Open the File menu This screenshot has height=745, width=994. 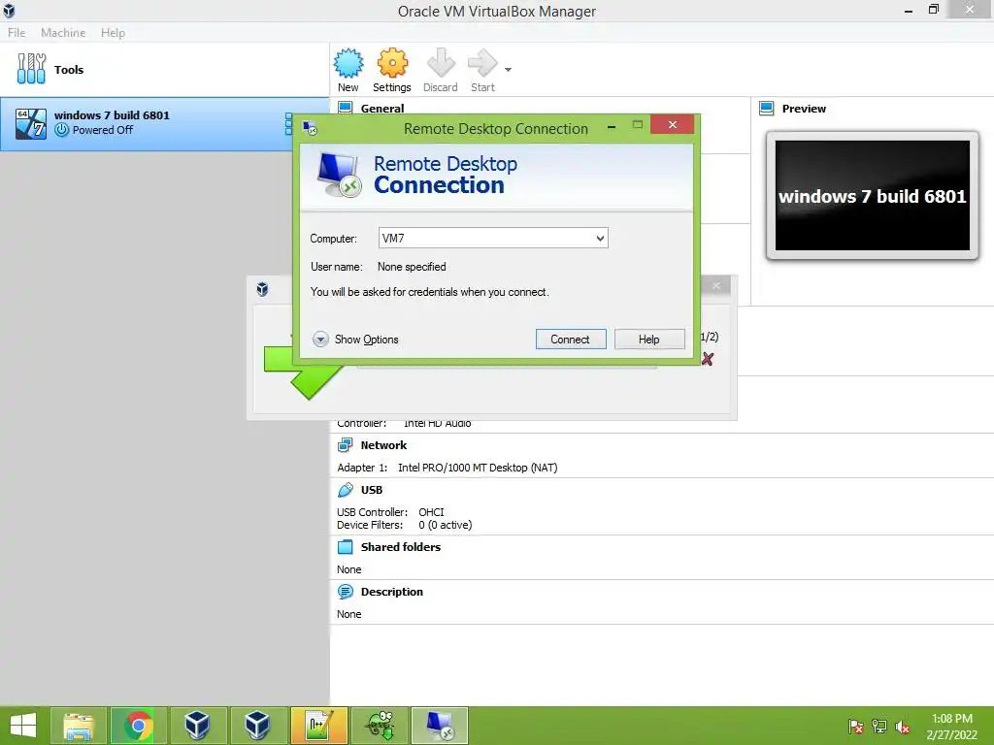tap(17, 32)
